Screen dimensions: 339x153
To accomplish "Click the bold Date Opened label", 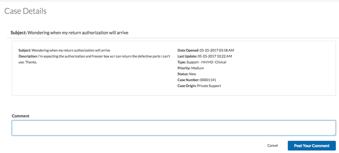I will [x=188, y=50].
